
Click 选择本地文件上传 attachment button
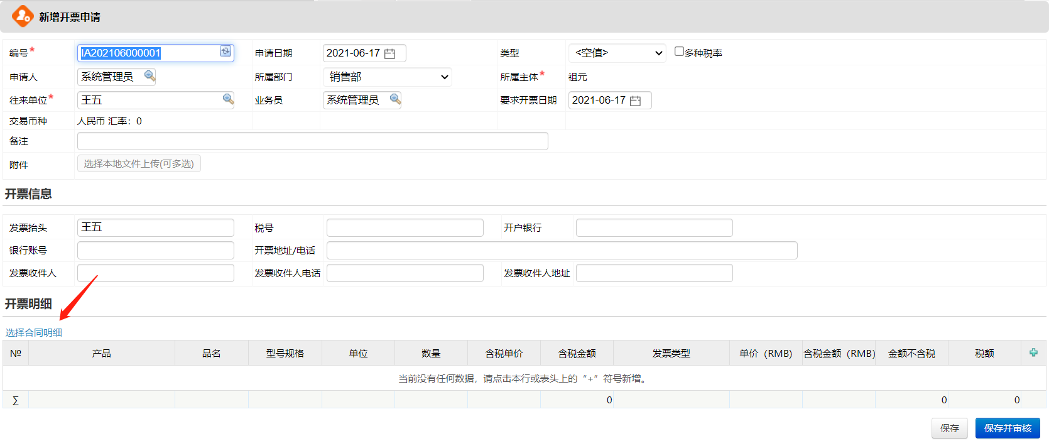click(x=139, y=163)
